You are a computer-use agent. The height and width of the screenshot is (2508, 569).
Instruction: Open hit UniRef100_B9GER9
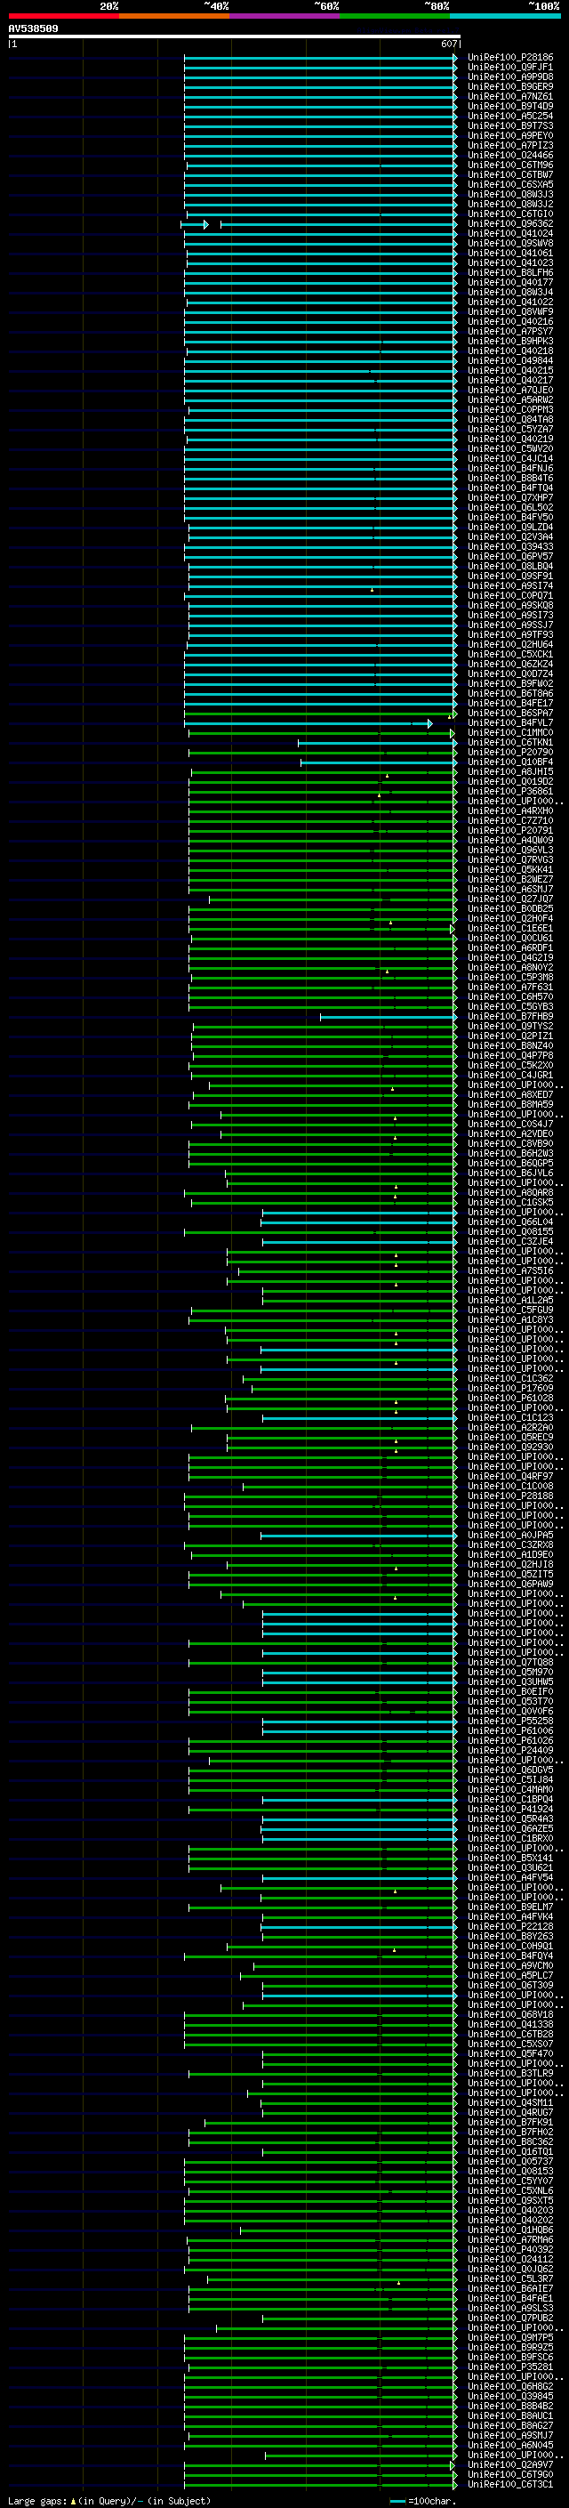click(x=510, y=86)
